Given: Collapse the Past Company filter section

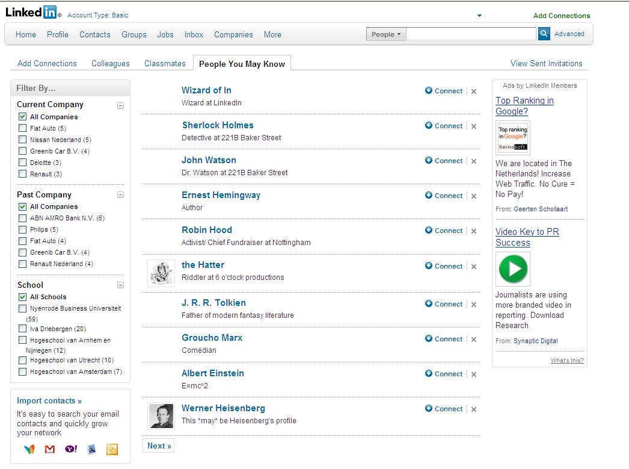Looking at the screenshot, I should 120,195.
